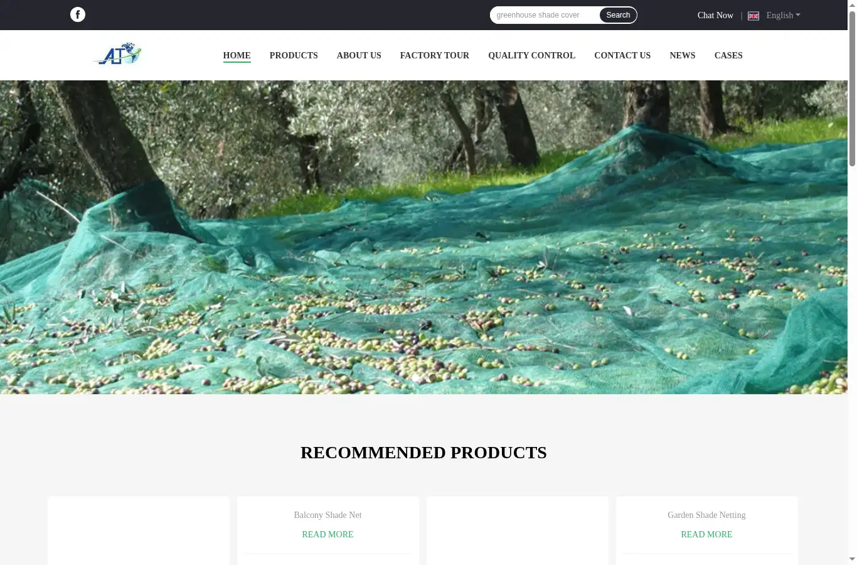The height and width of the screenshot is (565, 857).
Task: Click Read More under Balcony Shade Net
Action: pyautogui.click(x=327, y=534)
